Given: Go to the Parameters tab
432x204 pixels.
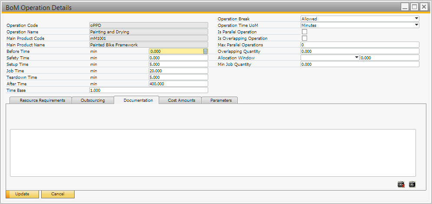Looking at the screenshot, I should [x=221, y=100].
